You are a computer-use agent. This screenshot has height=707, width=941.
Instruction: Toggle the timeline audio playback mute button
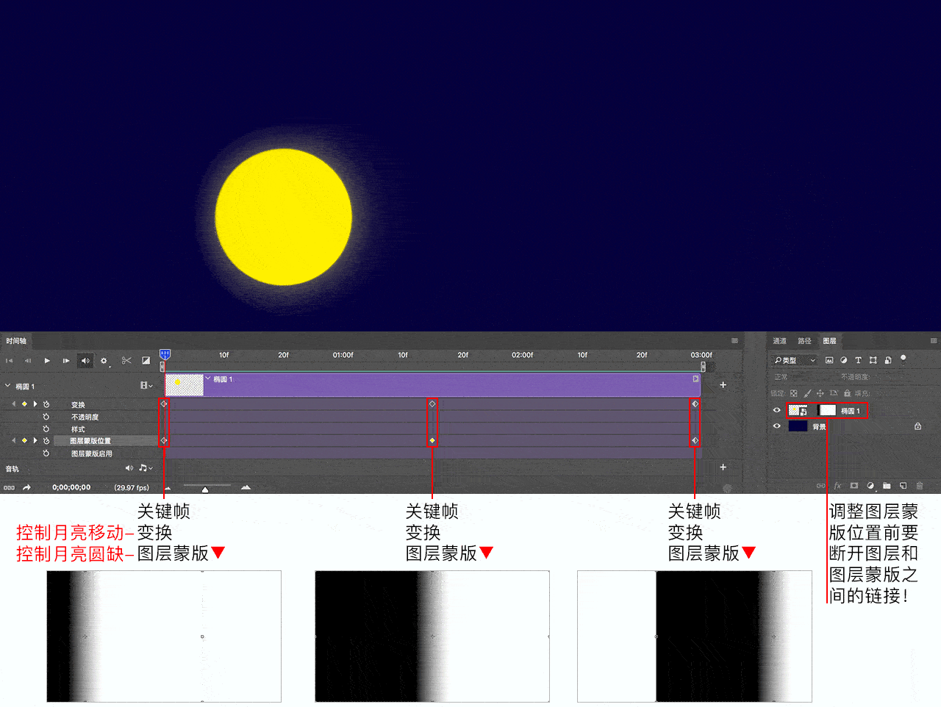(85, 361)
